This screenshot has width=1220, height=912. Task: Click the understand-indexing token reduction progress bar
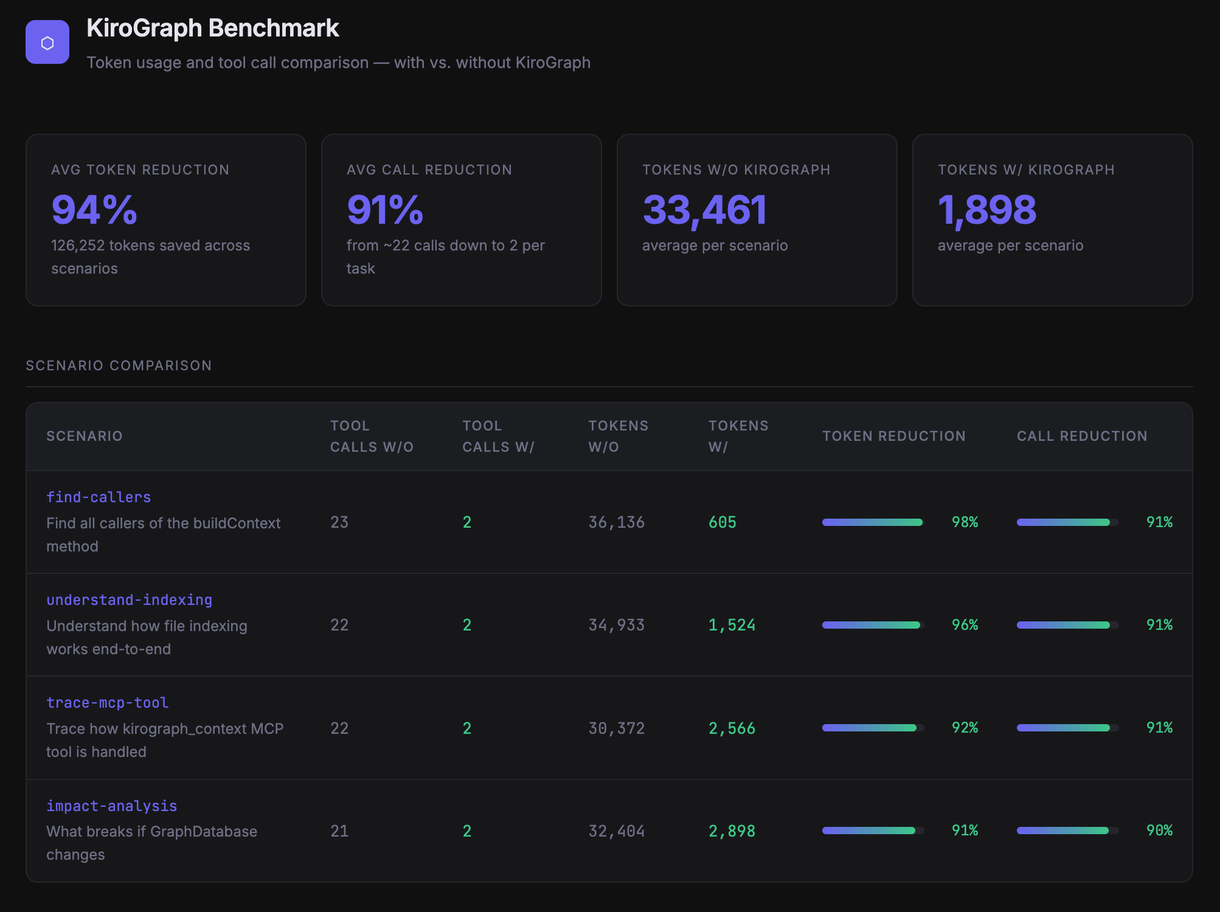click(873, 625)
